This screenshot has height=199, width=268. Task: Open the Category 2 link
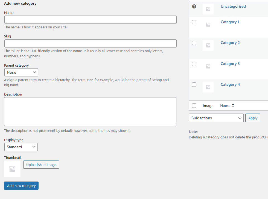[x=230, y=43]
